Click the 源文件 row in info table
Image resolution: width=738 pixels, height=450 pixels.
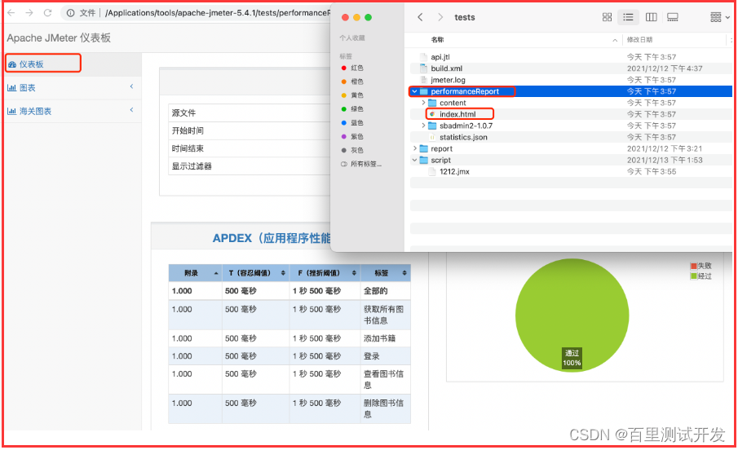(x=250, y=113)
